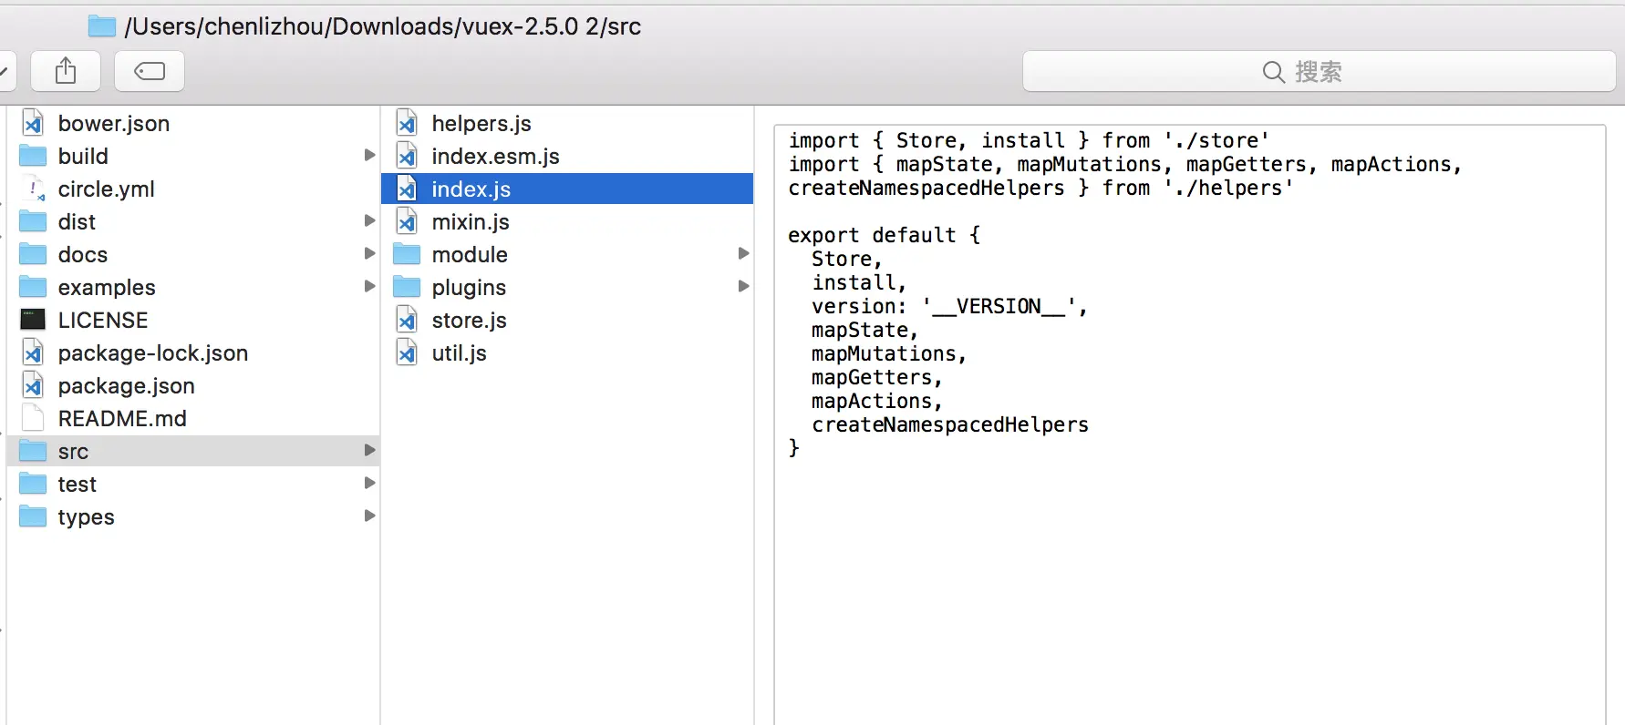Click the package.json file icon
This screenshot has height=725, width=1625.
pos(33,385)
